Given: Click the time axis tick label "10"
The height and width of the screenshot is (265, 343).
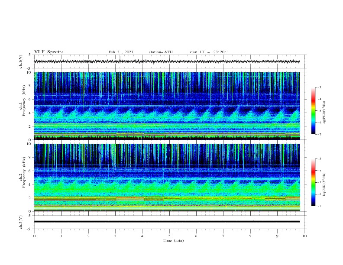Looking at the screenshot, I should point(304,236).
